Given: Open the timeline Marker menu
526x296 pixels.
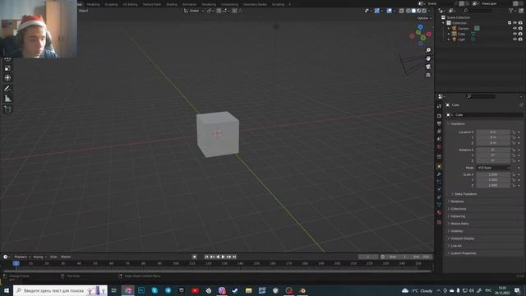Looking at the screenshot, I should pyautogui.click(x=66, y=257).
